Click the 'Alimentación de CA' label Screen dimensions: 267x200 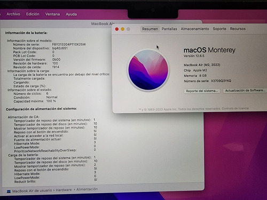[23, 117]
